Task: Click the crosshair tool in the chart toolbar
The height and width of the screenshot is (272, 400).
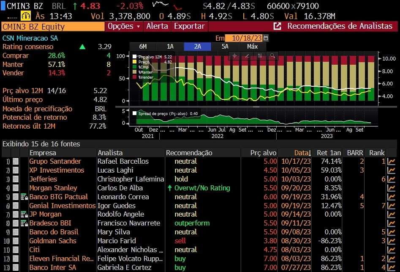Action: [235, 55]
